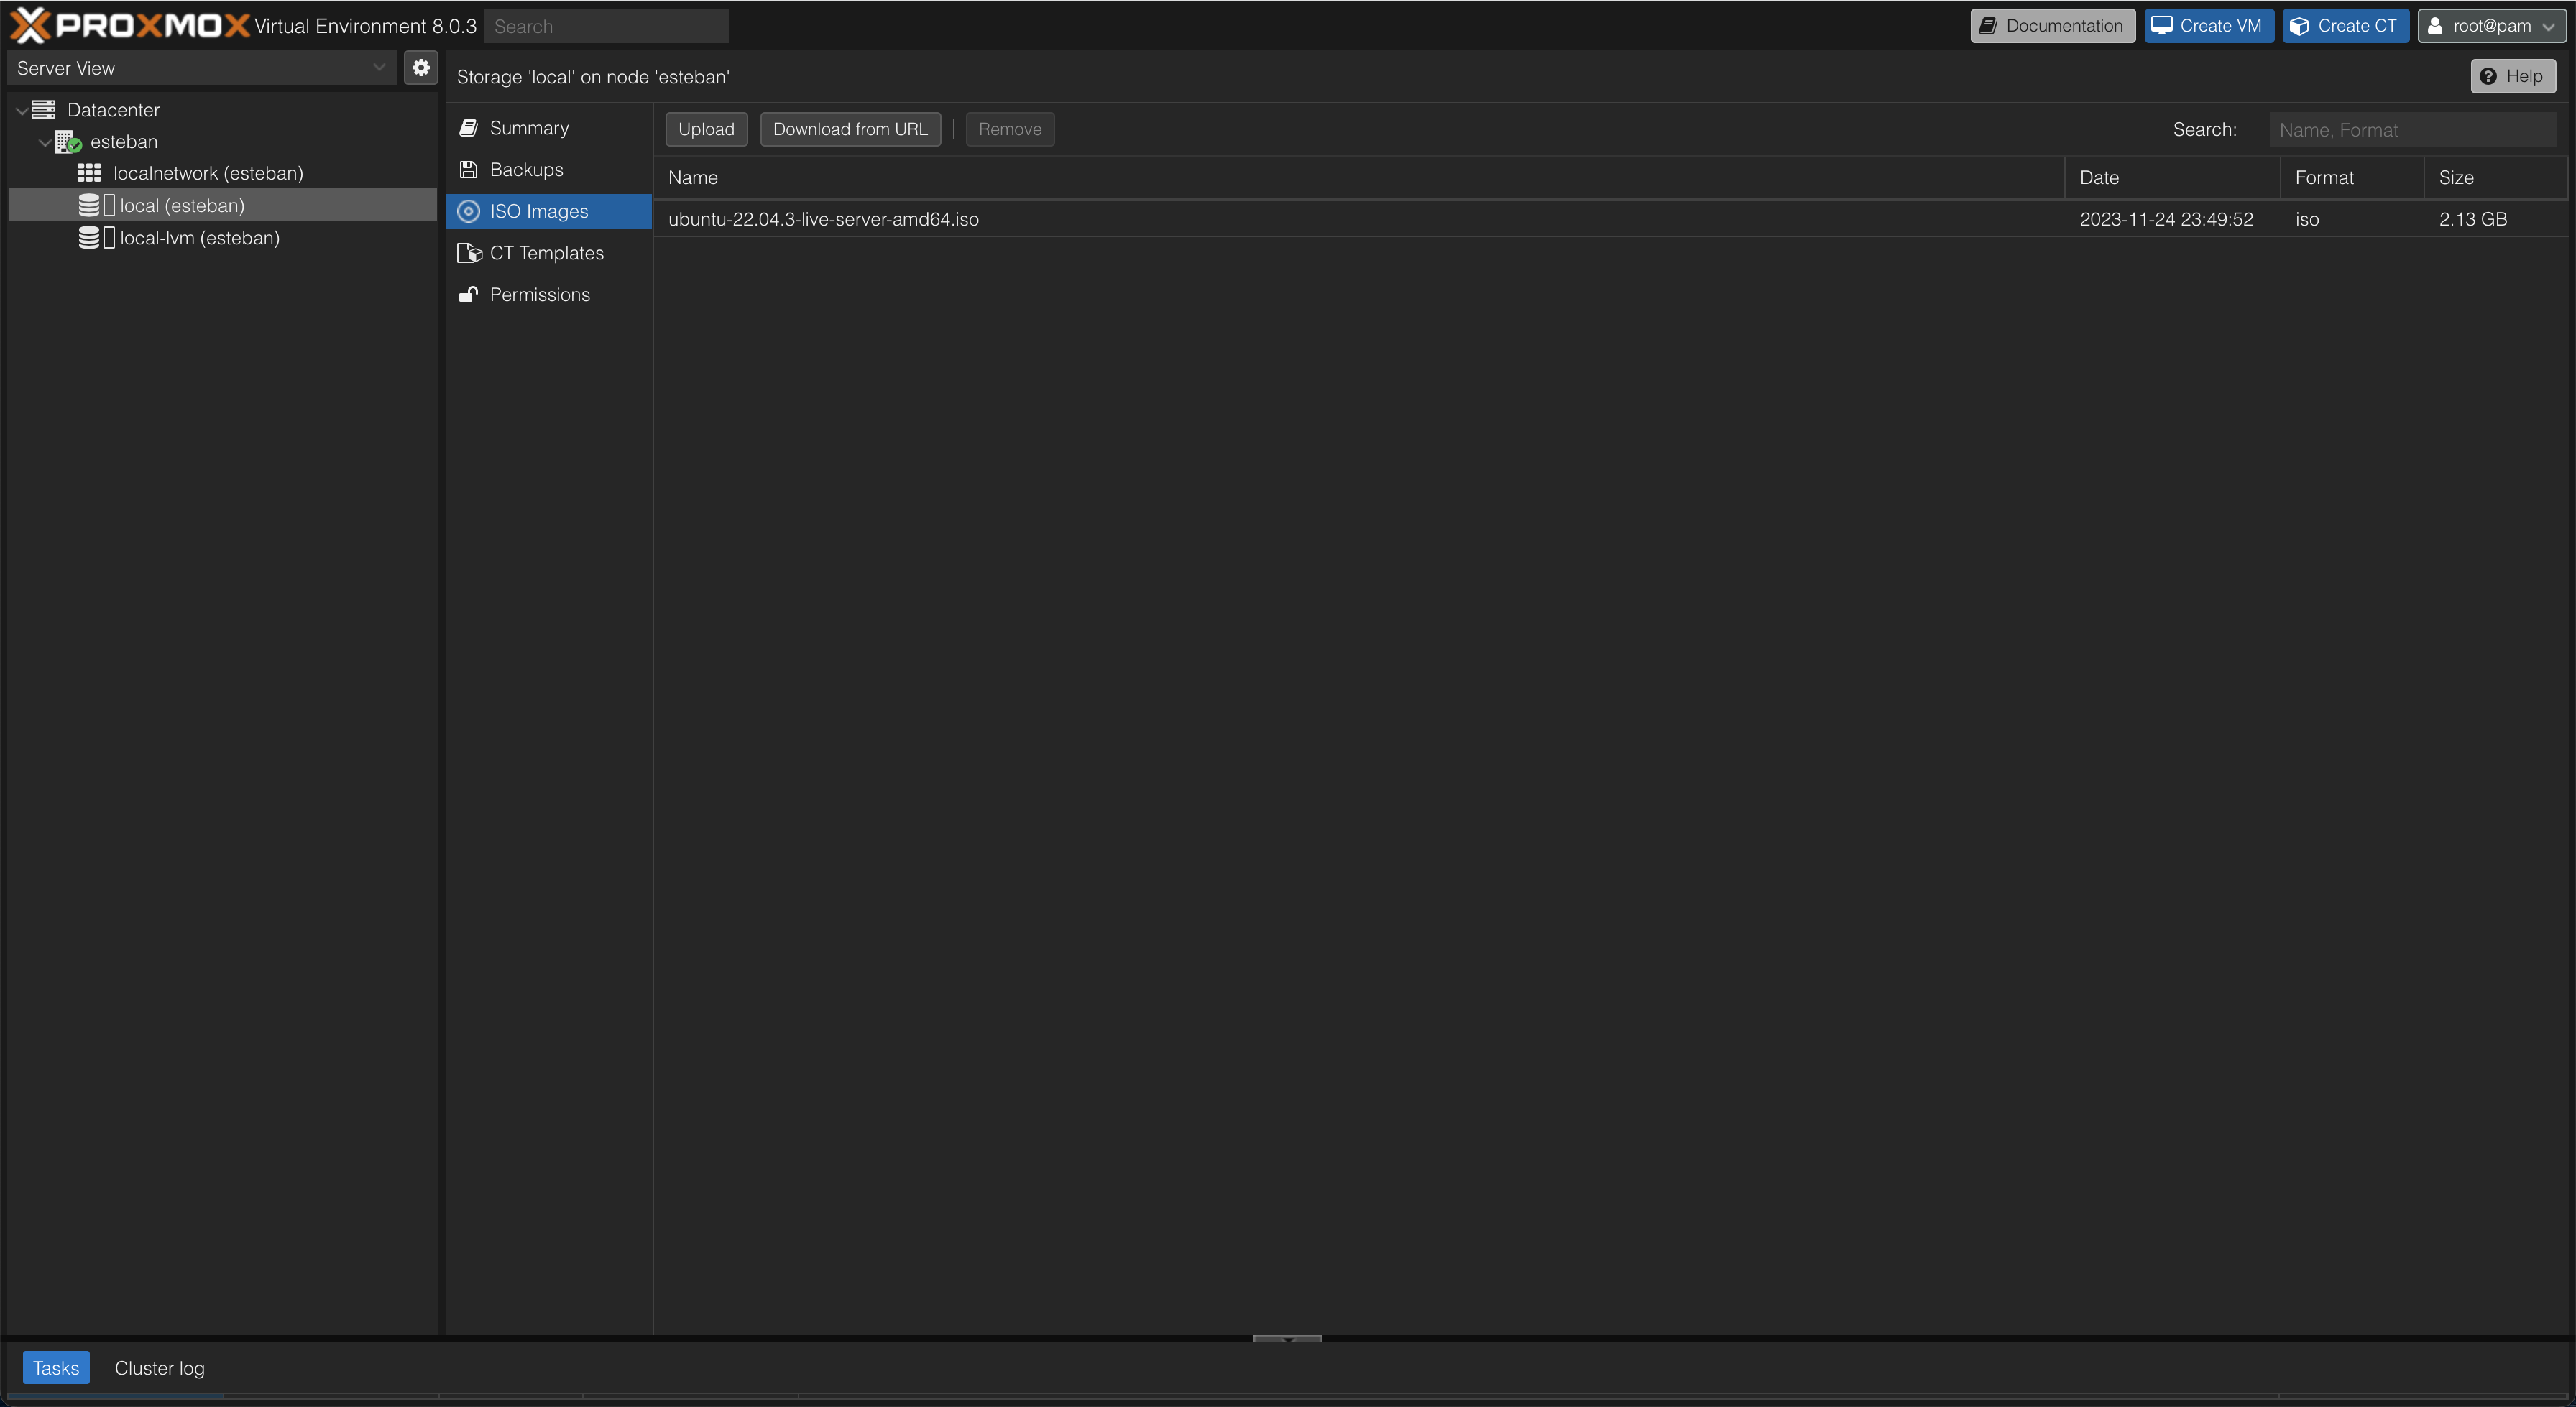Click the Create CT cube icon
The height and width of the screenshot is (1407, 2576).
(2299, 26)
